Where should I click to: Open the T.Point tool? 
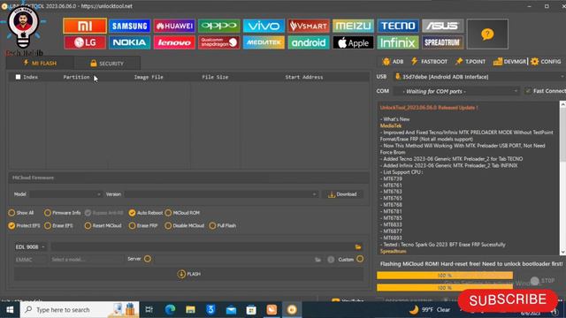(x=470, y=62)
